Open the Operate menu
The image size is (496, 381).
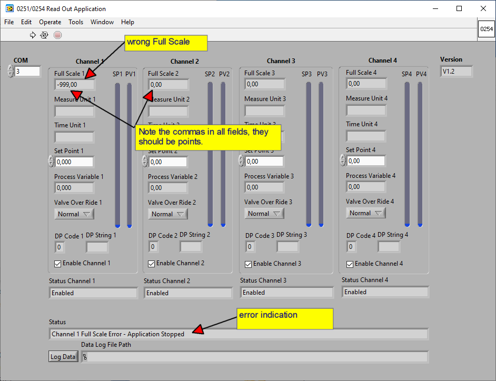pos(50,22)
